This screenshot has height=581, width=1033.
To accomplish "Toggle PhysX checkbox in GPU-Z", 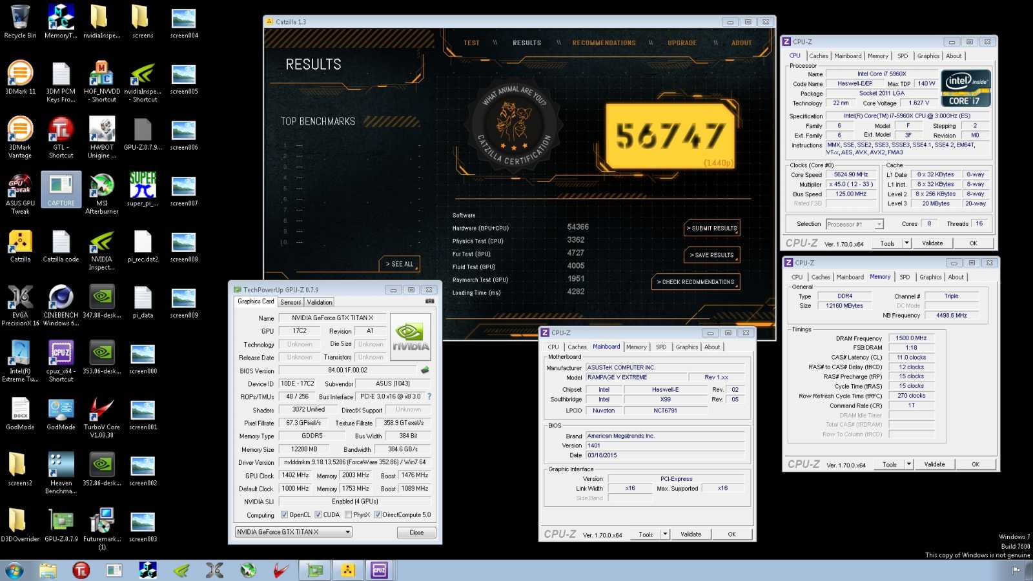I will coord(349,515).
